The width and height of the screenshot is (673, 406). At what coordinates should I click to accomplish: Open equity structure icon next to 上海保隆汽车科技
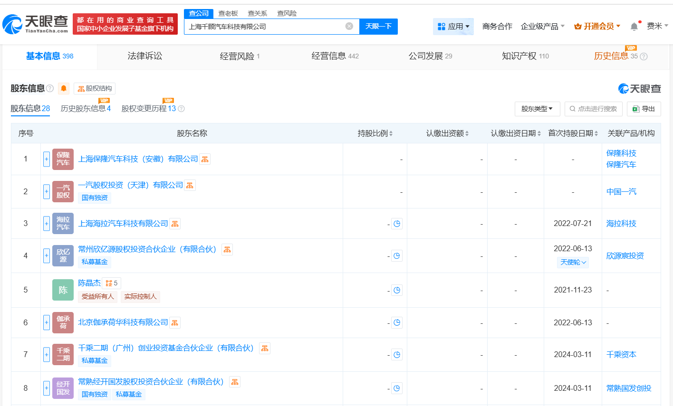(x=205, y=159)
